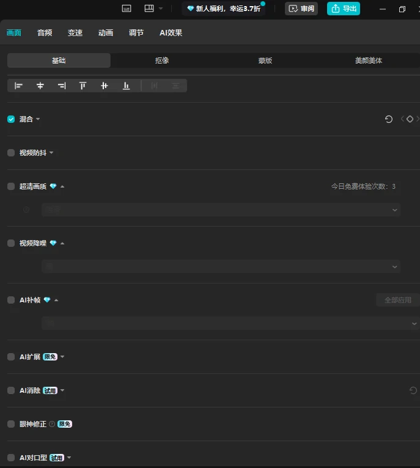Switch to the 音频 tab
This screenshot has width=420, height=468.
45,32
